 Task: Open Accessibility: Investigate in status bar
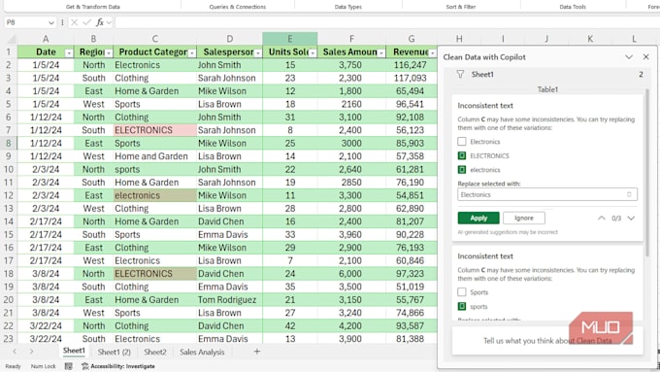click(118, 366)
